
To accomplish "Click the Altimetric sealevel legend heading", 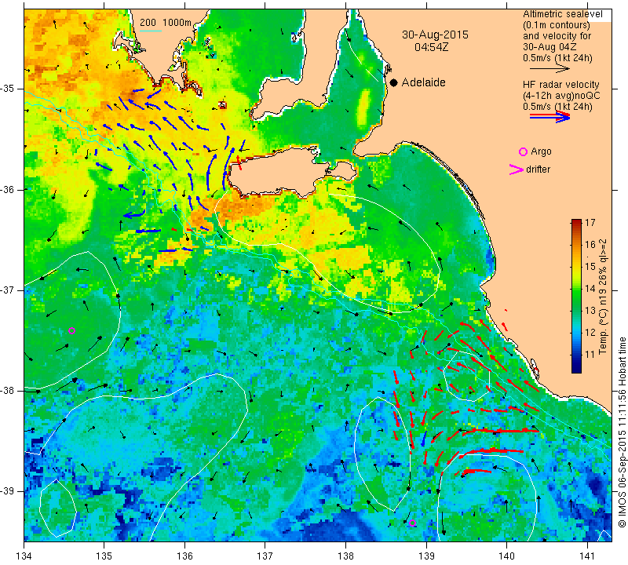I will tap(562, 14).
